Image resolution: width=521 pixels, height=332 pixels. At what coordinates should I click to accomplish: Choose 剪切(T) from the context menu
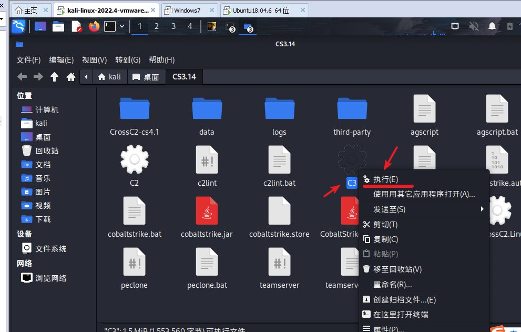(424, 225)
